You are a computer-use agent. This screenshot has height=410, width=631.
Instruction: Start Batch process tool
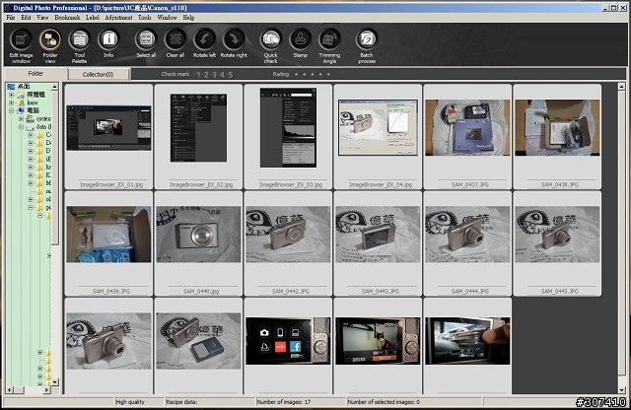[367, 45]
